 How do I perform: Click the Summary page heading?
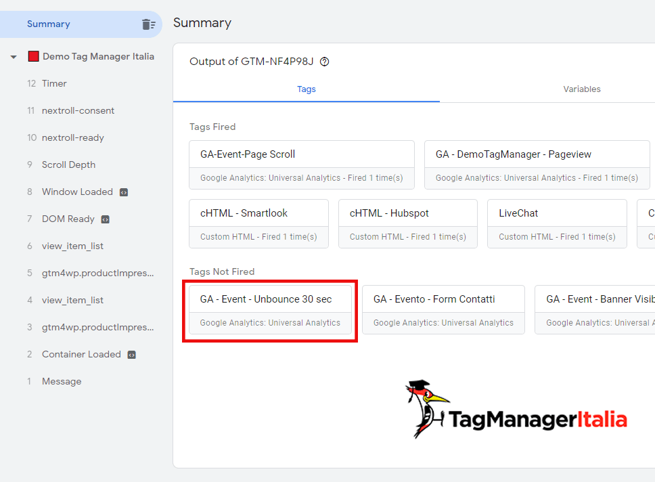202,22
